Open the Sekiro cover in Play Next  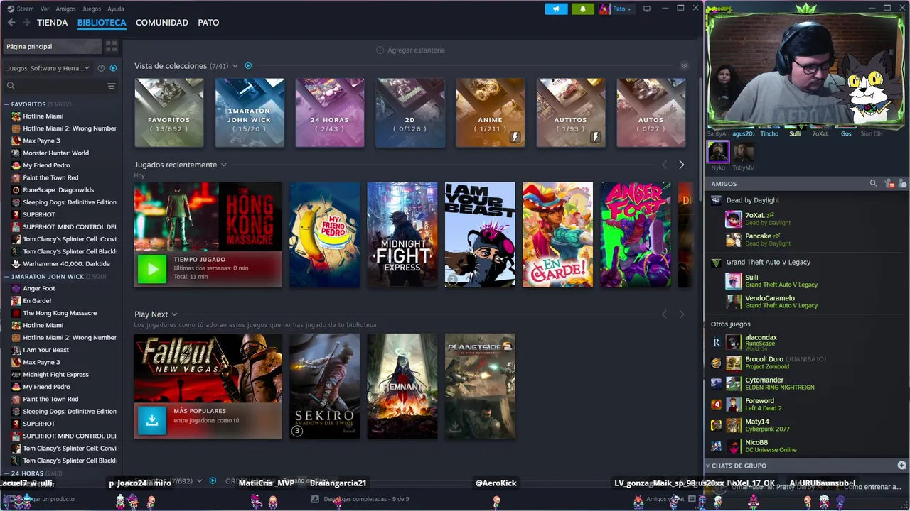tap(324, 386)
